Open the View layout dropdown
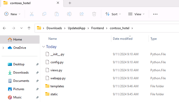 (x=136, y=14)
